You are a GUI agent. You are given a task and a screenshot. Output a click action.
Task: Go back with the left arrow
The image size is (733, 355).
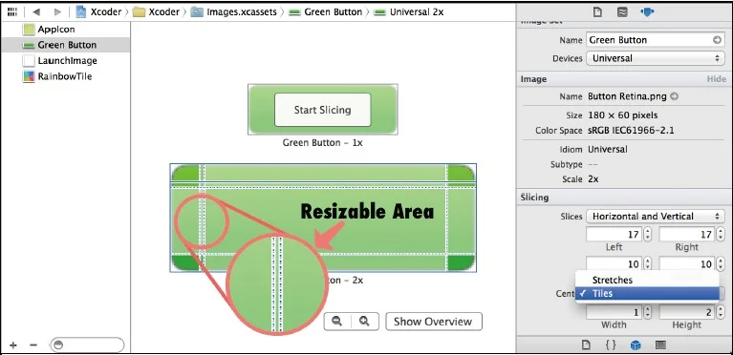[x=36, y=12]
